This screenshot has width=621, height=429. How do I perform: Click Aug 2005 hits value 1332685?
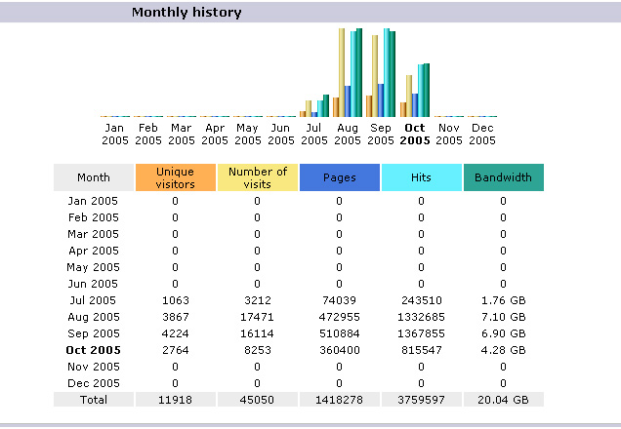pyautogui.click(x=421, y=317)
